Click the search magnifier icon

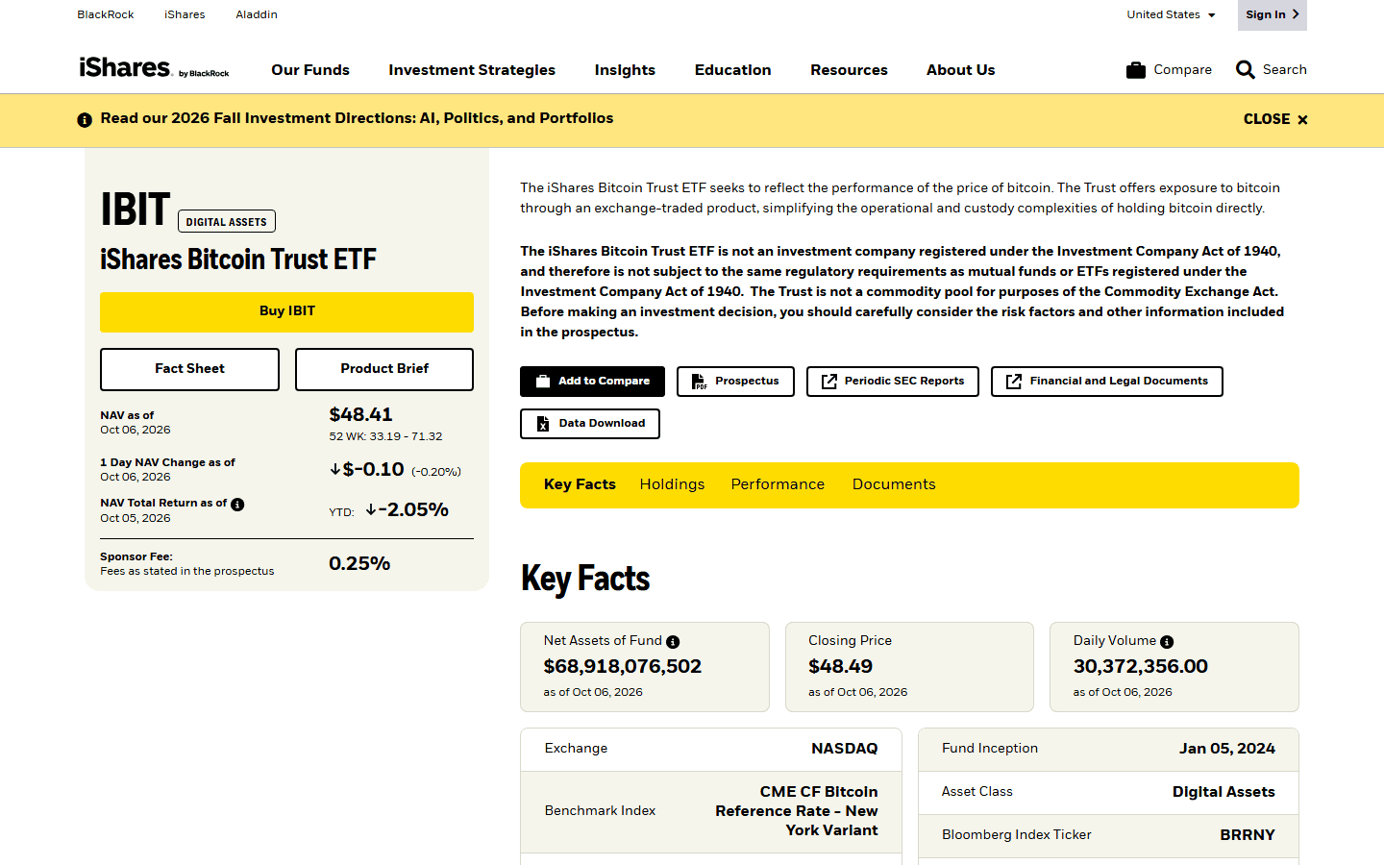(x=1246, y=70)
